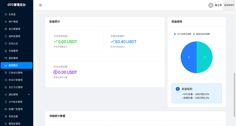This screenshot has width=236, height=126.
Task: Click the 平台手续费收入 caption
Action: tap(60, 47)
